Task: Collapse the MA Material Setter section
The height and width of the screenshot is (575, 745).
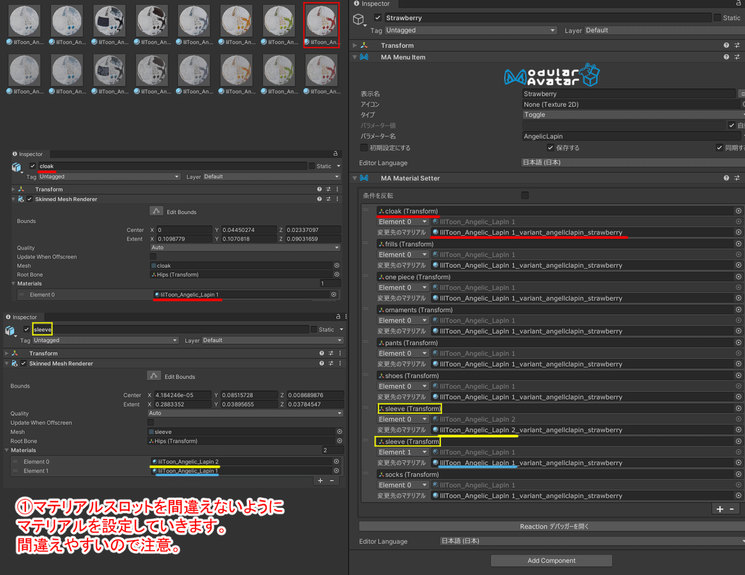Action: click(x=354, y=178)
